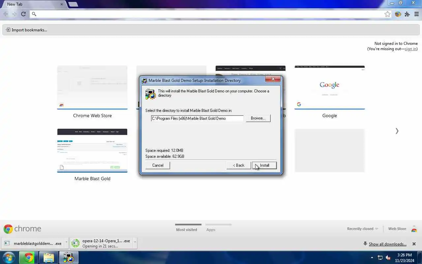Close the downloads bar
The height and width of the screenshot is (264, 422).
click(414, 244)
